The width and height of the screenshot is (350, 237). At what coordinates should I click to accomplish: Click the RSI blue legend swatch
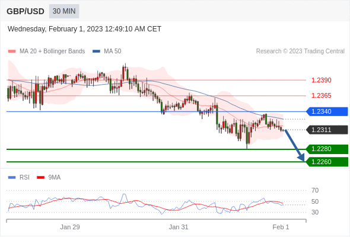pos(12,178)
